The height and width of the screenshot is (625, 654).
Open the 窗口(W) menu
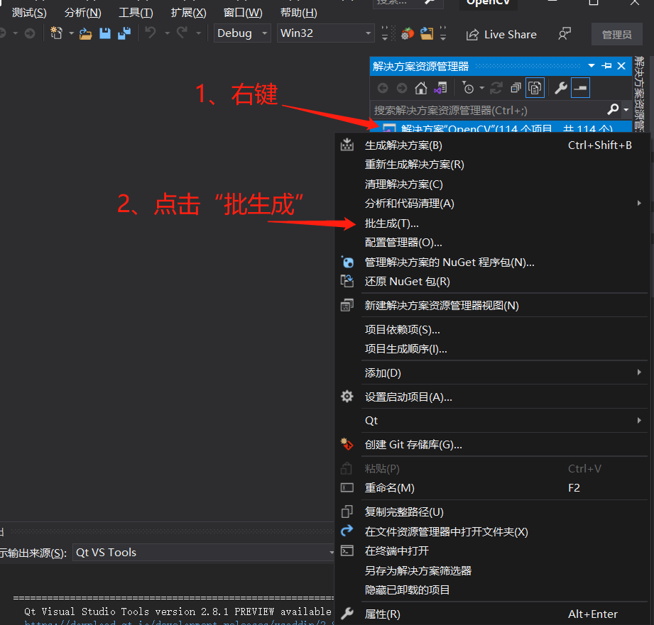(x=243, y=13)
